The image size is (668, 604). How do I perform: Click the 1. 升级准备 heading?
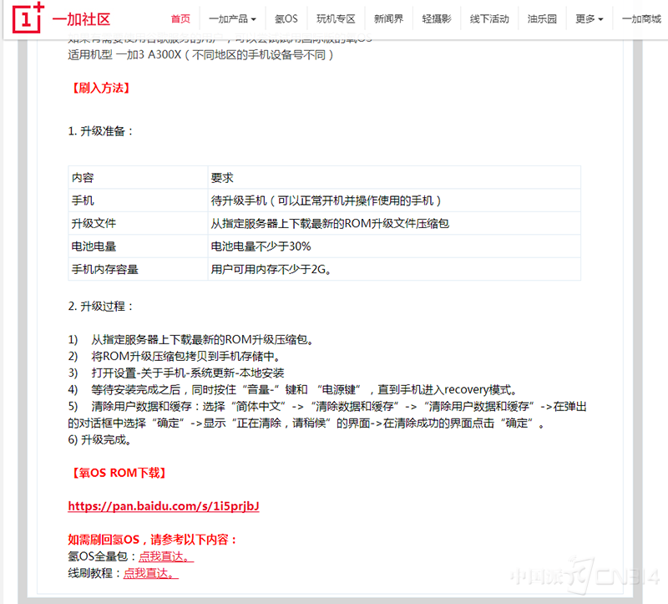[x=101, y=131]
